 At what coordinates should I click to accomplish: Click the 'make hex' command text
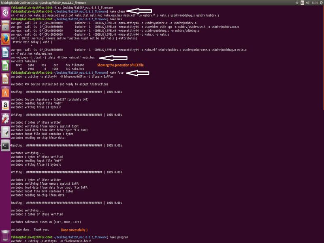116,19
